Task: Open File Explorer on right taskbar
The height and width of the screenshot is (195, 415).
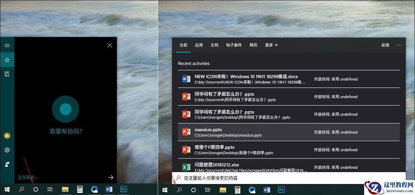Action: [223, 190]
